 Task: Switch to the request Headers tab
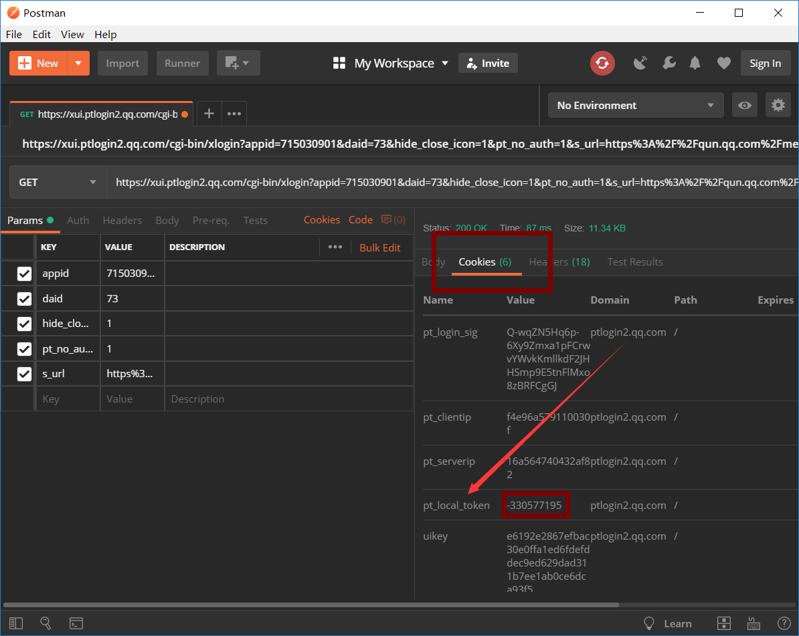click(x=122, y=221)
